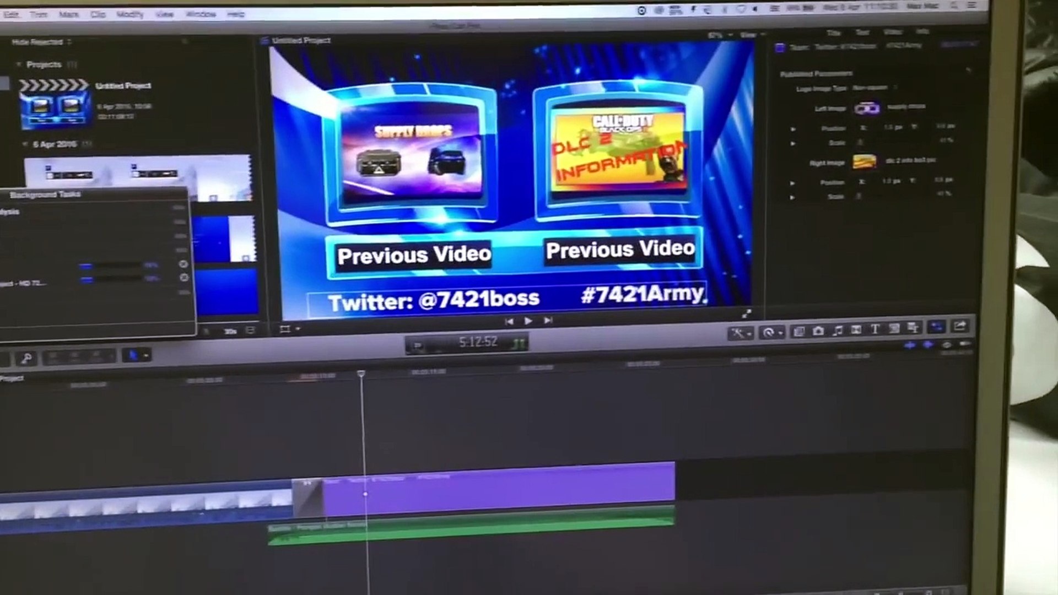Screen dimensions: 1058x595
Task: Cancel the second background task
Action: click(x=184, y=278)
